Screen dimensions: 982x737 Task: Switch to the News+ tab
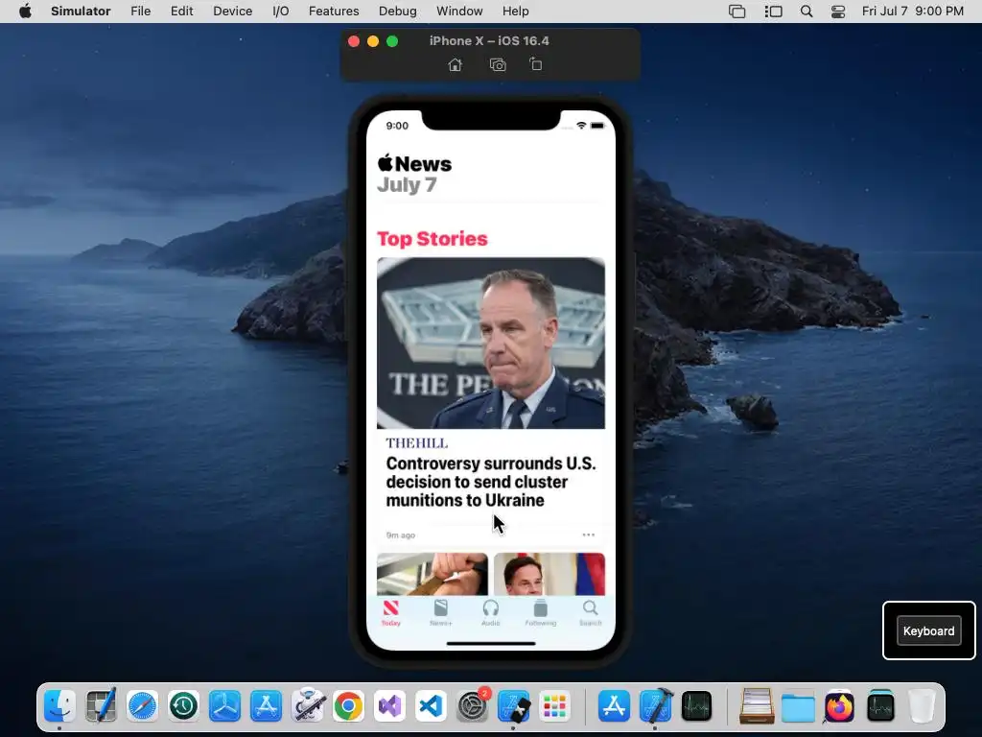coord(441,613)
